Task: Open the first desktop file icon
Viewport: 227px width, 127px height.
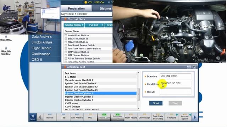Action: click(6, 38)
